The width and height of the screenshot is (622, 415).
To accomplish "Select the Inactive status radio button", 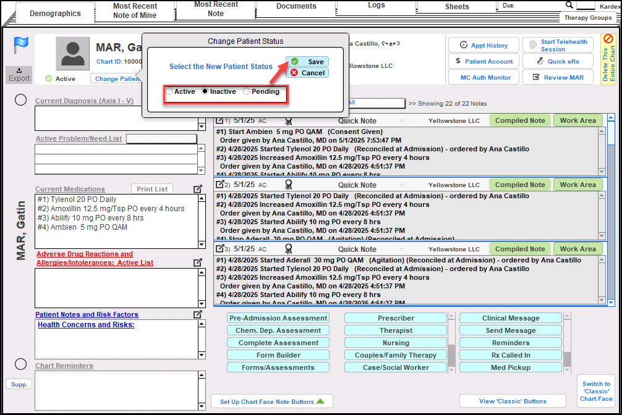I will point(205,92).
